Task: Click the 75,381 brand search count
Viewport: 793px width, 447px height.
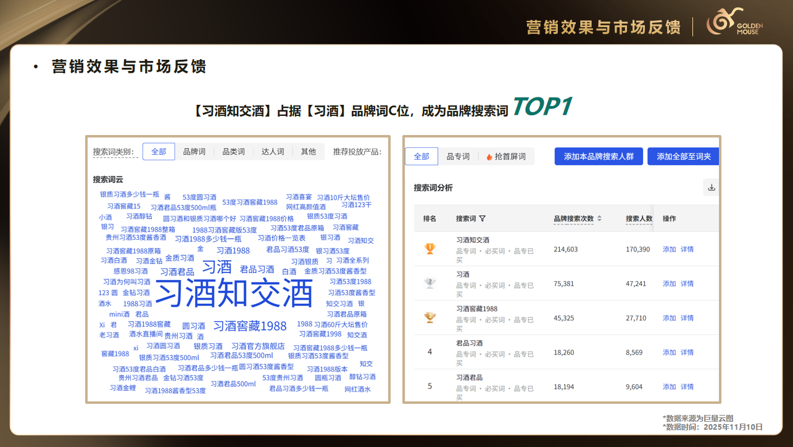Action: tap(564, 284)
